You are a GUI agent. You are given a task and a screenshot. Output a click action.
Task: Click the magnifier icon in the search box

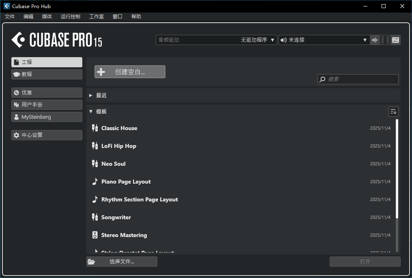(x=322, y=79)
